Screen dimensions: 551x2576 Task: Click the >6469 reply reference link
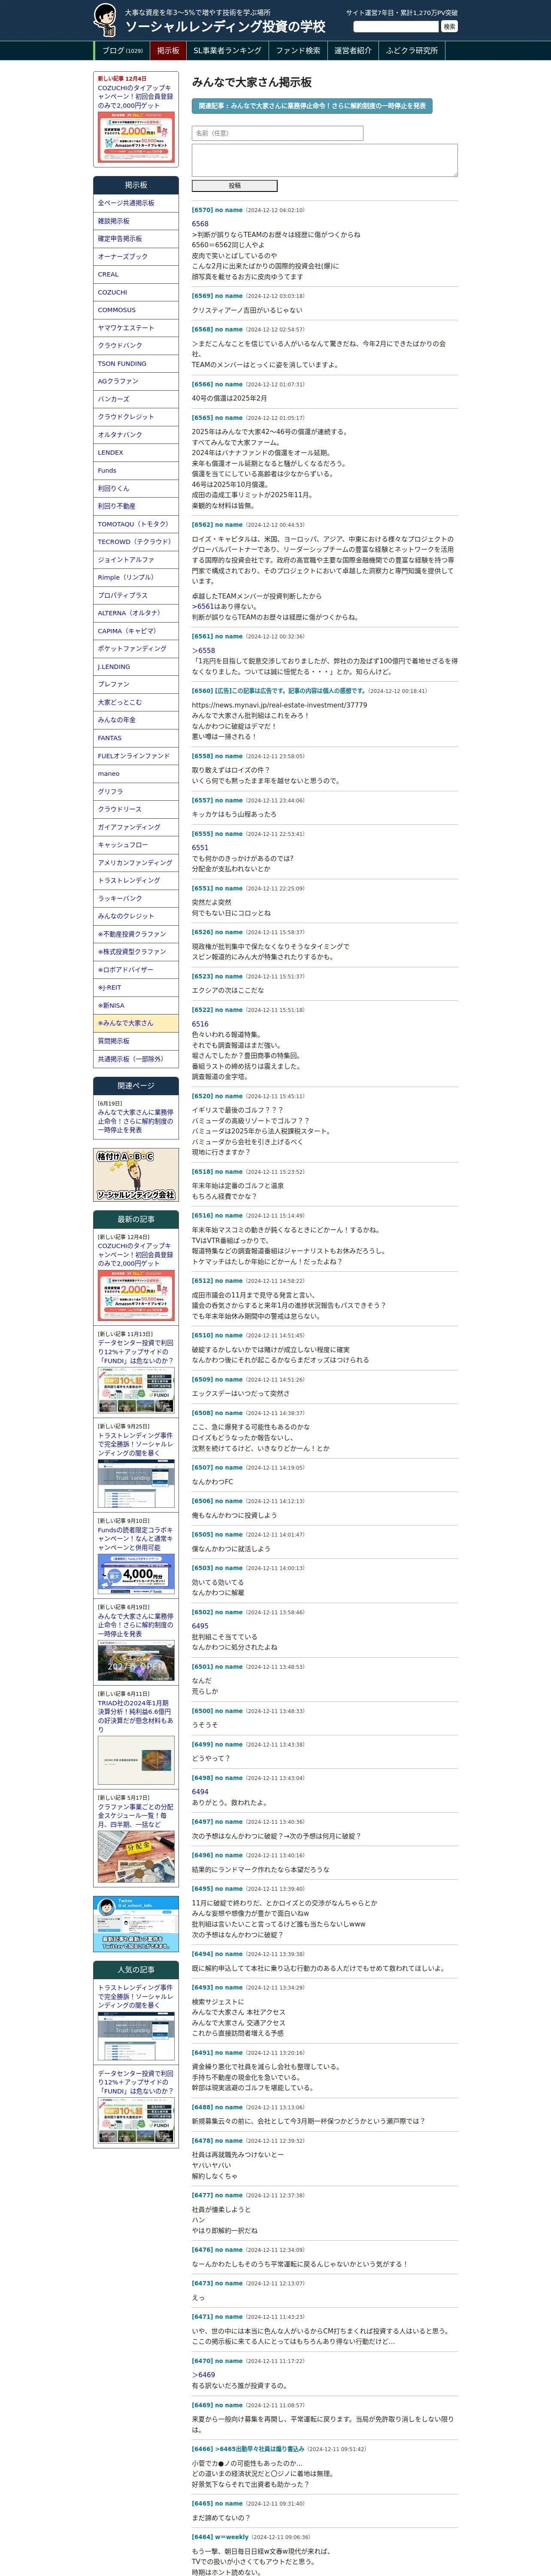point(203,2375)
